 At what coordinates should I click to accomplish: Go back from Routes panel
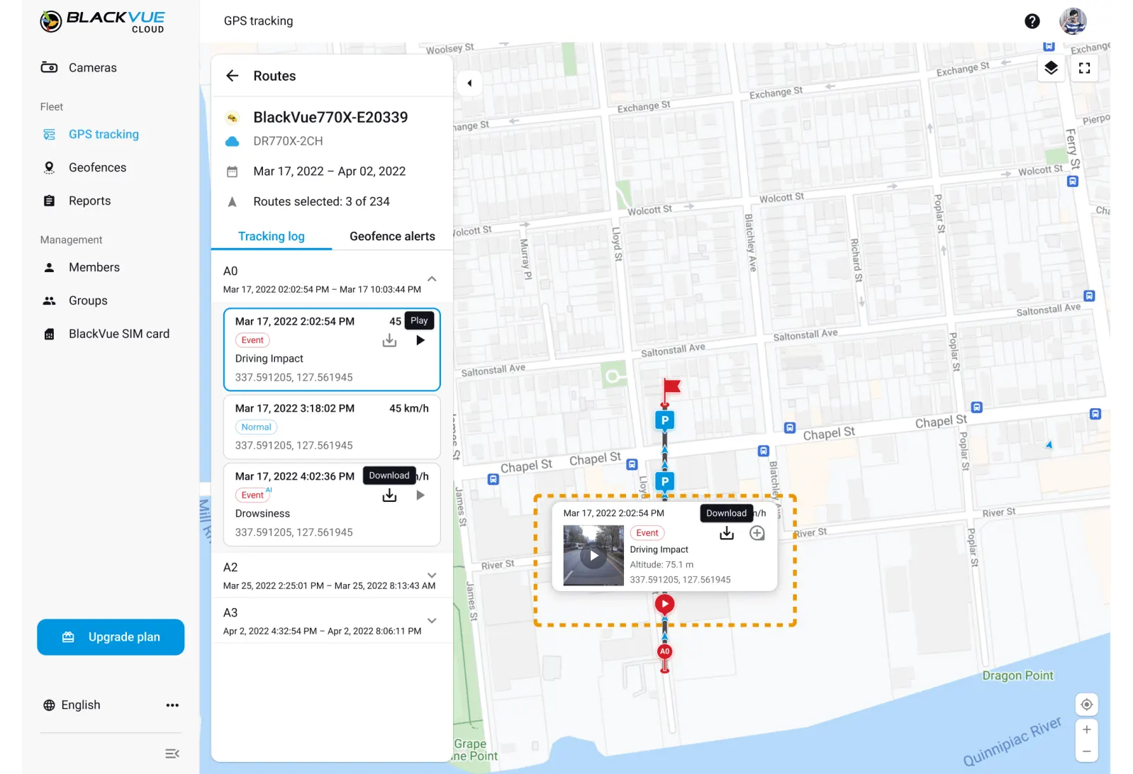click(233, 76)
